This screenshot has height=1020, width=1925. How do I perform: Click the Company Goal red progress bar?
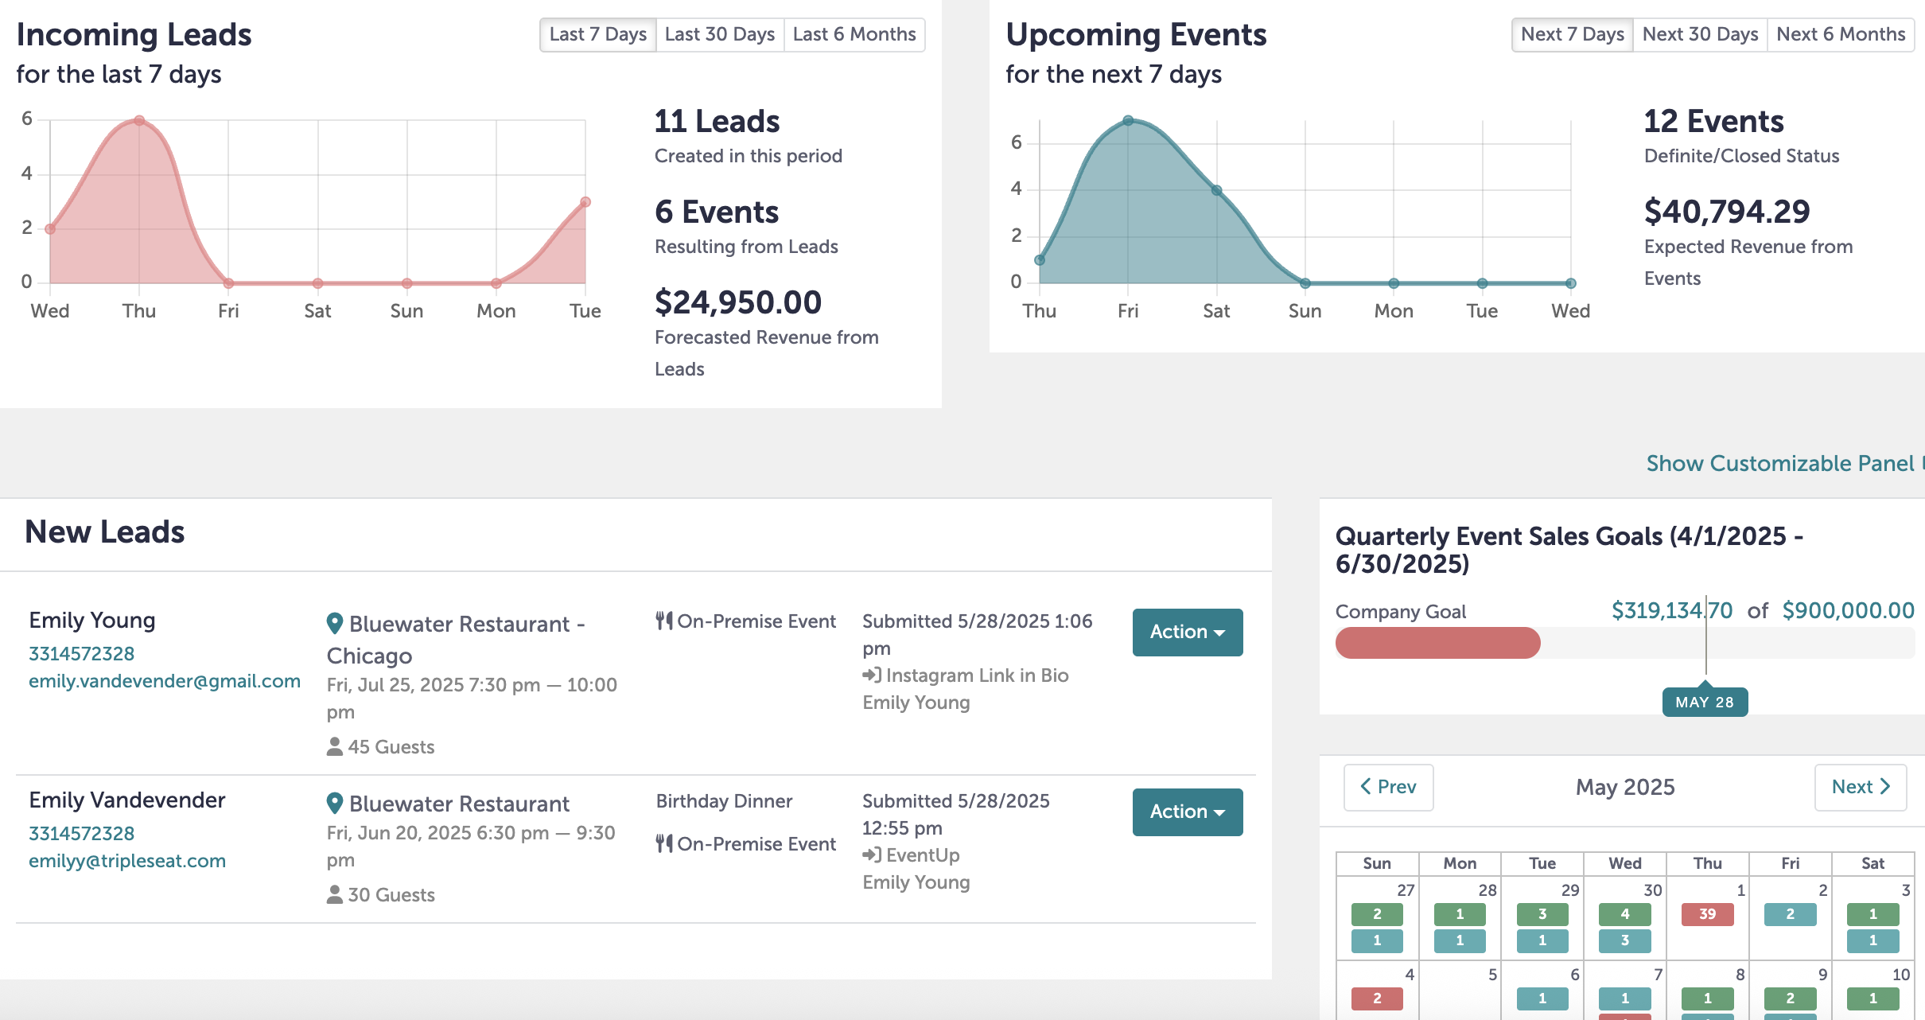click(1437, 643)
